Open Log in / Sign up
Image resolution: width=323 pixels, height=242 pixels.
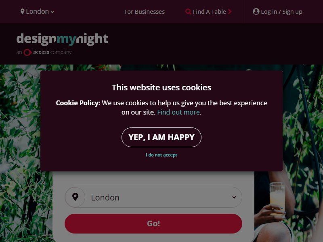277,12
